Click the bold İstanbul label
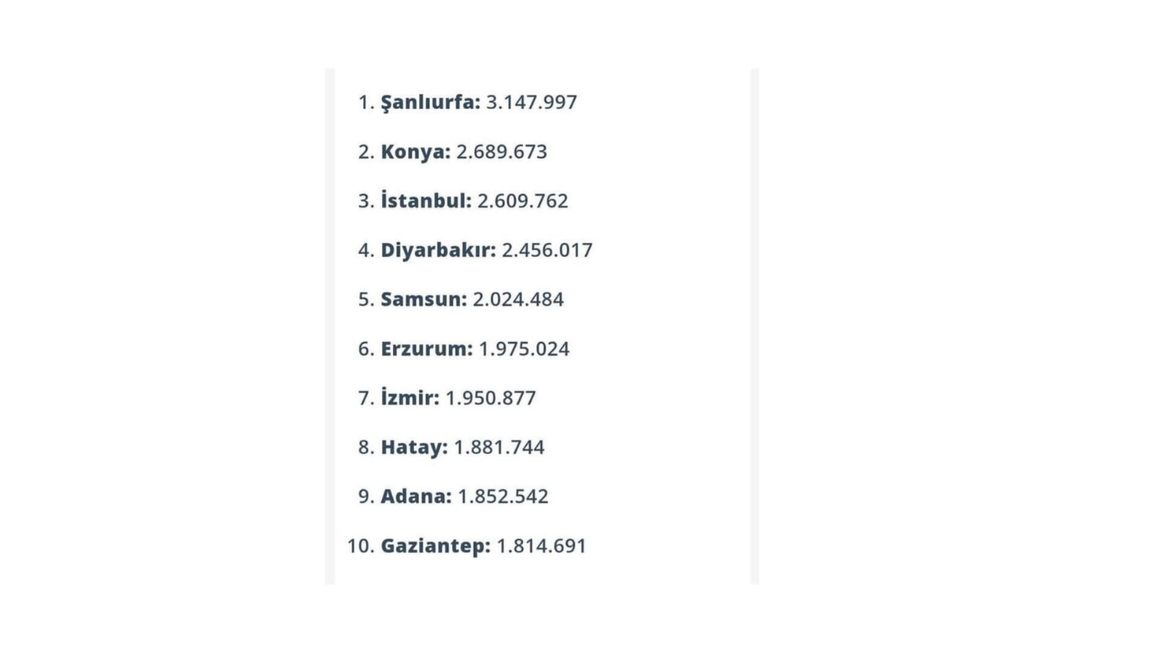The height and width of the screenshot is (648, 1152). click(426, 201)
